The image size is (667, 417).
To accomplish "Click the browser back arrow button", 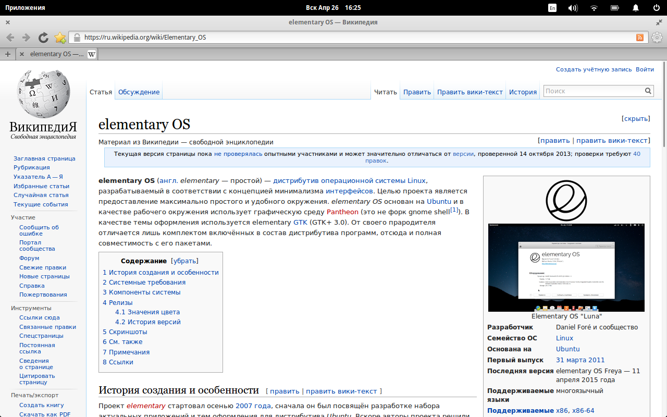I will tap(10, 38).
